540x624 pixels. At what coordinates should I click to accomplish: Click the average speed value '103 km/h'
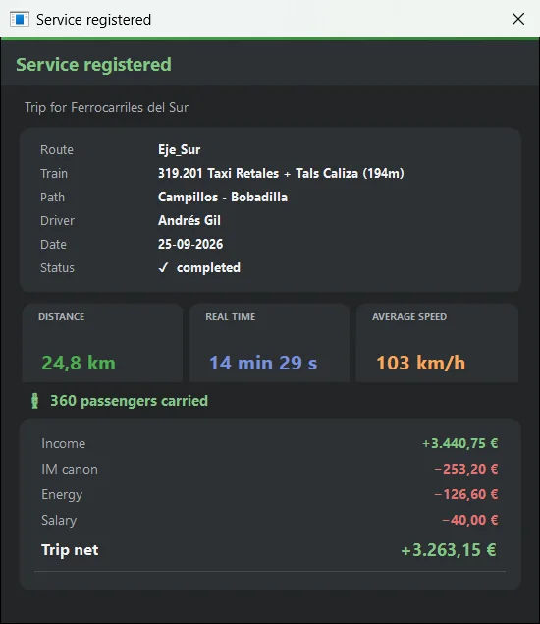420,363
